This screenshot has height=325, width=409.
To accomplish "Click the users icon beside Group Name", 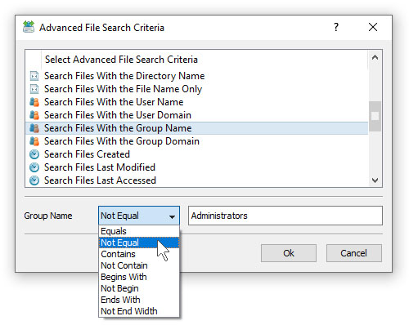I will tap(34, 128).
